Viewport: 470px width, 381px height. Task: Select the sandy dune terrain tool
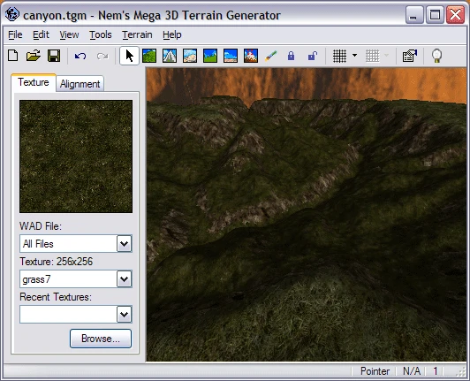pyautogui.click(x=190, y=56)
